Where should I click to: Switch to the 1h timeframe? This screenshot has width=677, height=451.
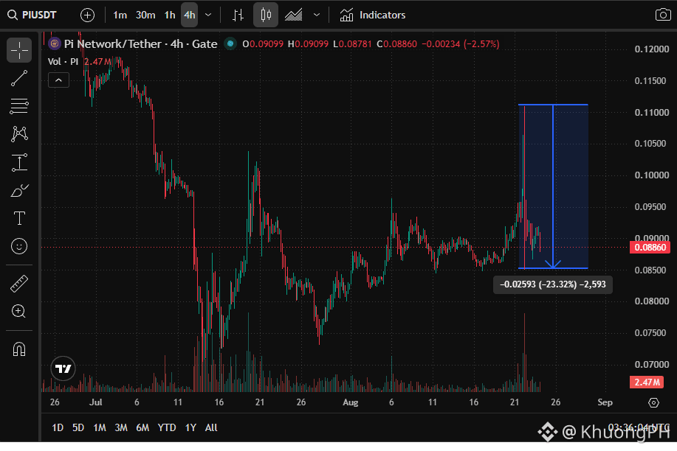[170, 15]
